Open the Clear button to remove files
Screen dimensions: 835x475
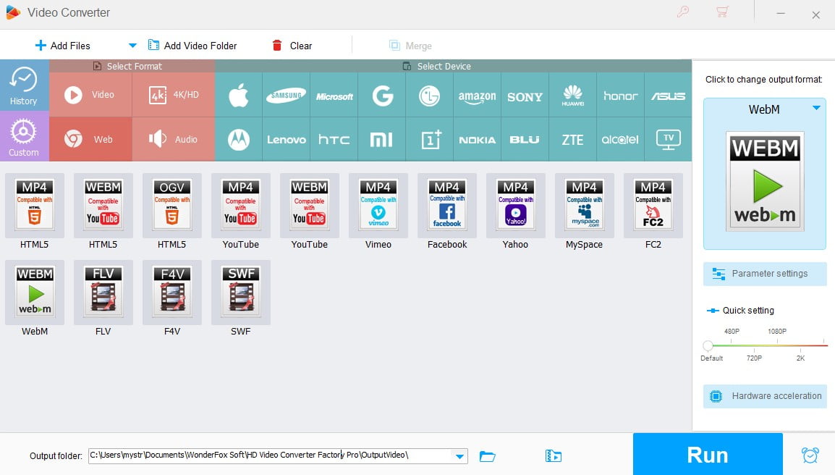[292, 45]
